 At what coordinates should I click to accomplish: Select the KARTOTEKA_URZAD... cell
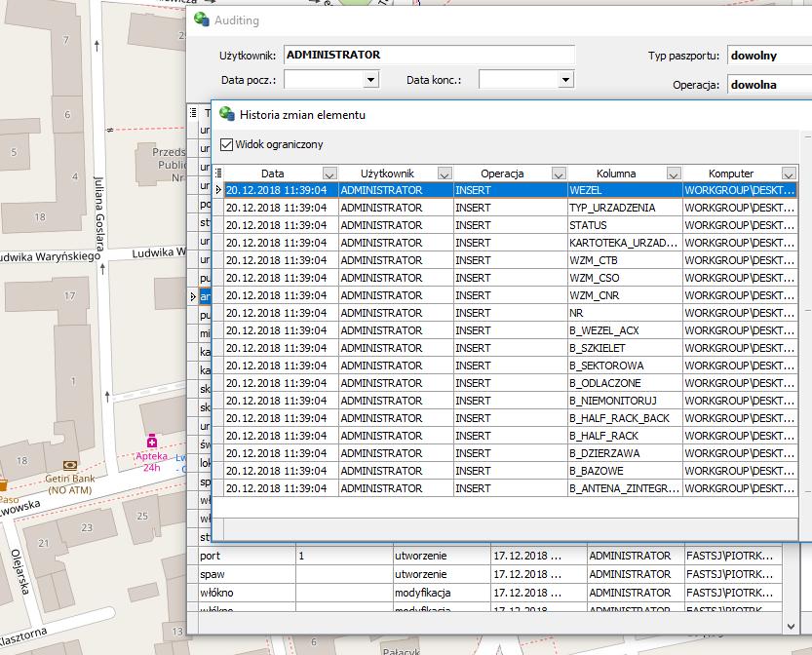click(x=625, y=243)
